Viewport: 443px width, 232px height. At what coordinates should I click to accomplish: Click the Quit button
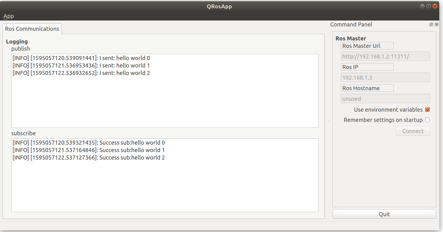(384, 214)
